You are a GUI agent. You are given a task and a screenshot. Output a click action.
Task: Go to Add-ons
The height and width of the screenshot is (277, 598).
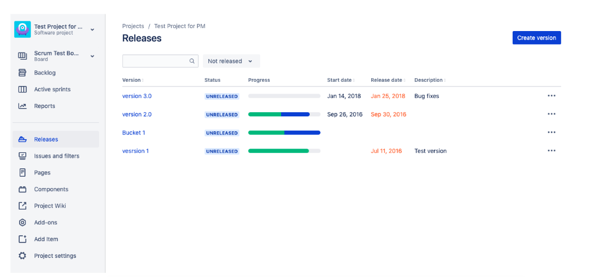tap(56, 223)
